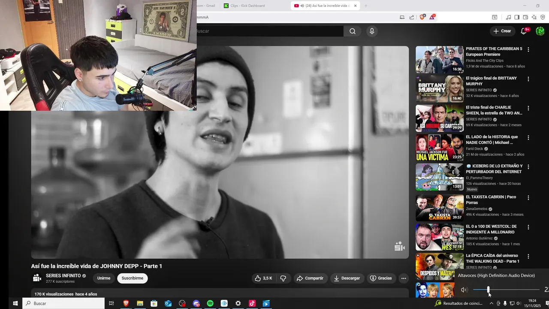Click the share page icon in address bar
The image size is (549, 309).
click(412, 17)
